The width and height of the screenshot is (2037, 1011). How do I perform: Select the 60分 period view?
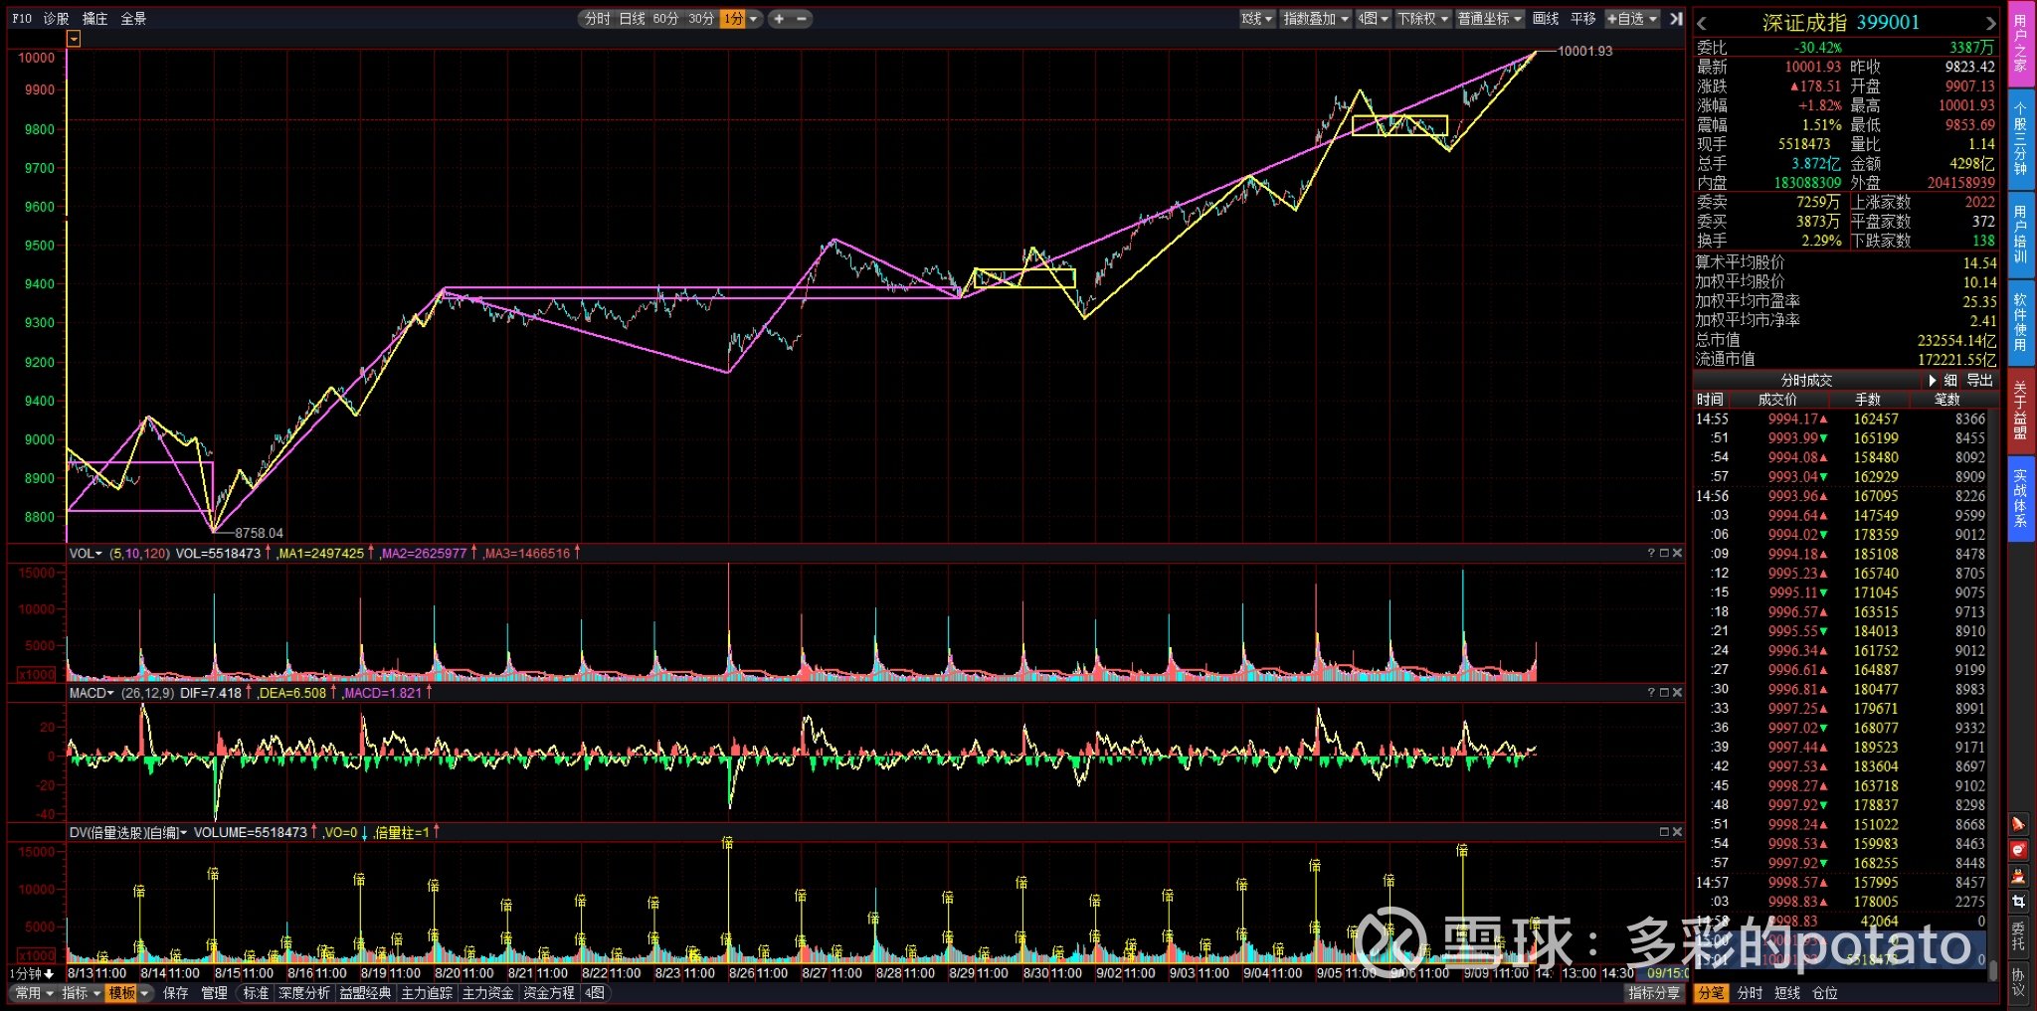[665, 19]
